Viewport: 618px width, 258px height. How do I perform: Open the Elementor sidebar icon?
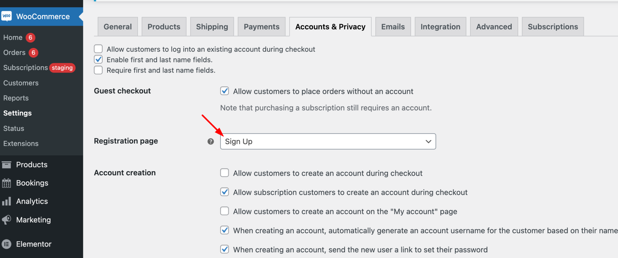[x=7, y=244]
